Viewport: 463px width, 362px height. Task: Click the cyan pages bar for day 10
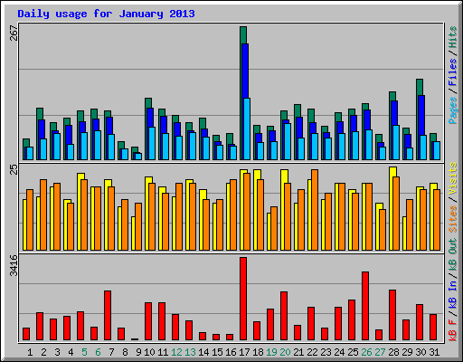pos(152,143)
